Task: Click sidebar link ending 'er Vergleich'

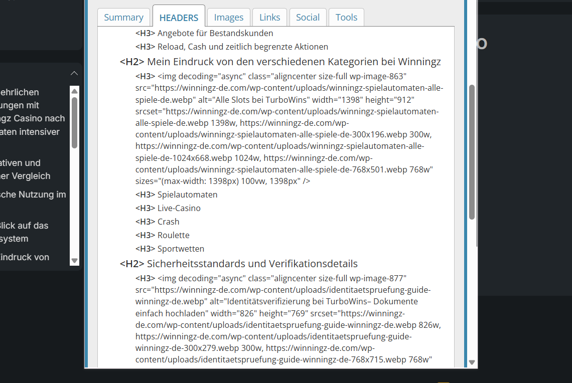Action: [x=25, y=176]
